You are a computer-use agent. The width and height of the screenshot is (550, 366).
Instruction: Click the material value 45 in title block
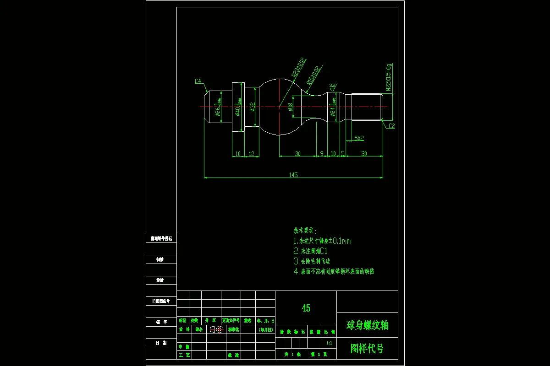[306, 308]
